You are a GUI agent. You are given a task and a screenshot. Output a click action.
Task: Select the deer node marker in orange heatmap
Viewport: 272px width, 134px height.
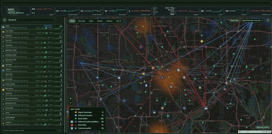(162, 78)
